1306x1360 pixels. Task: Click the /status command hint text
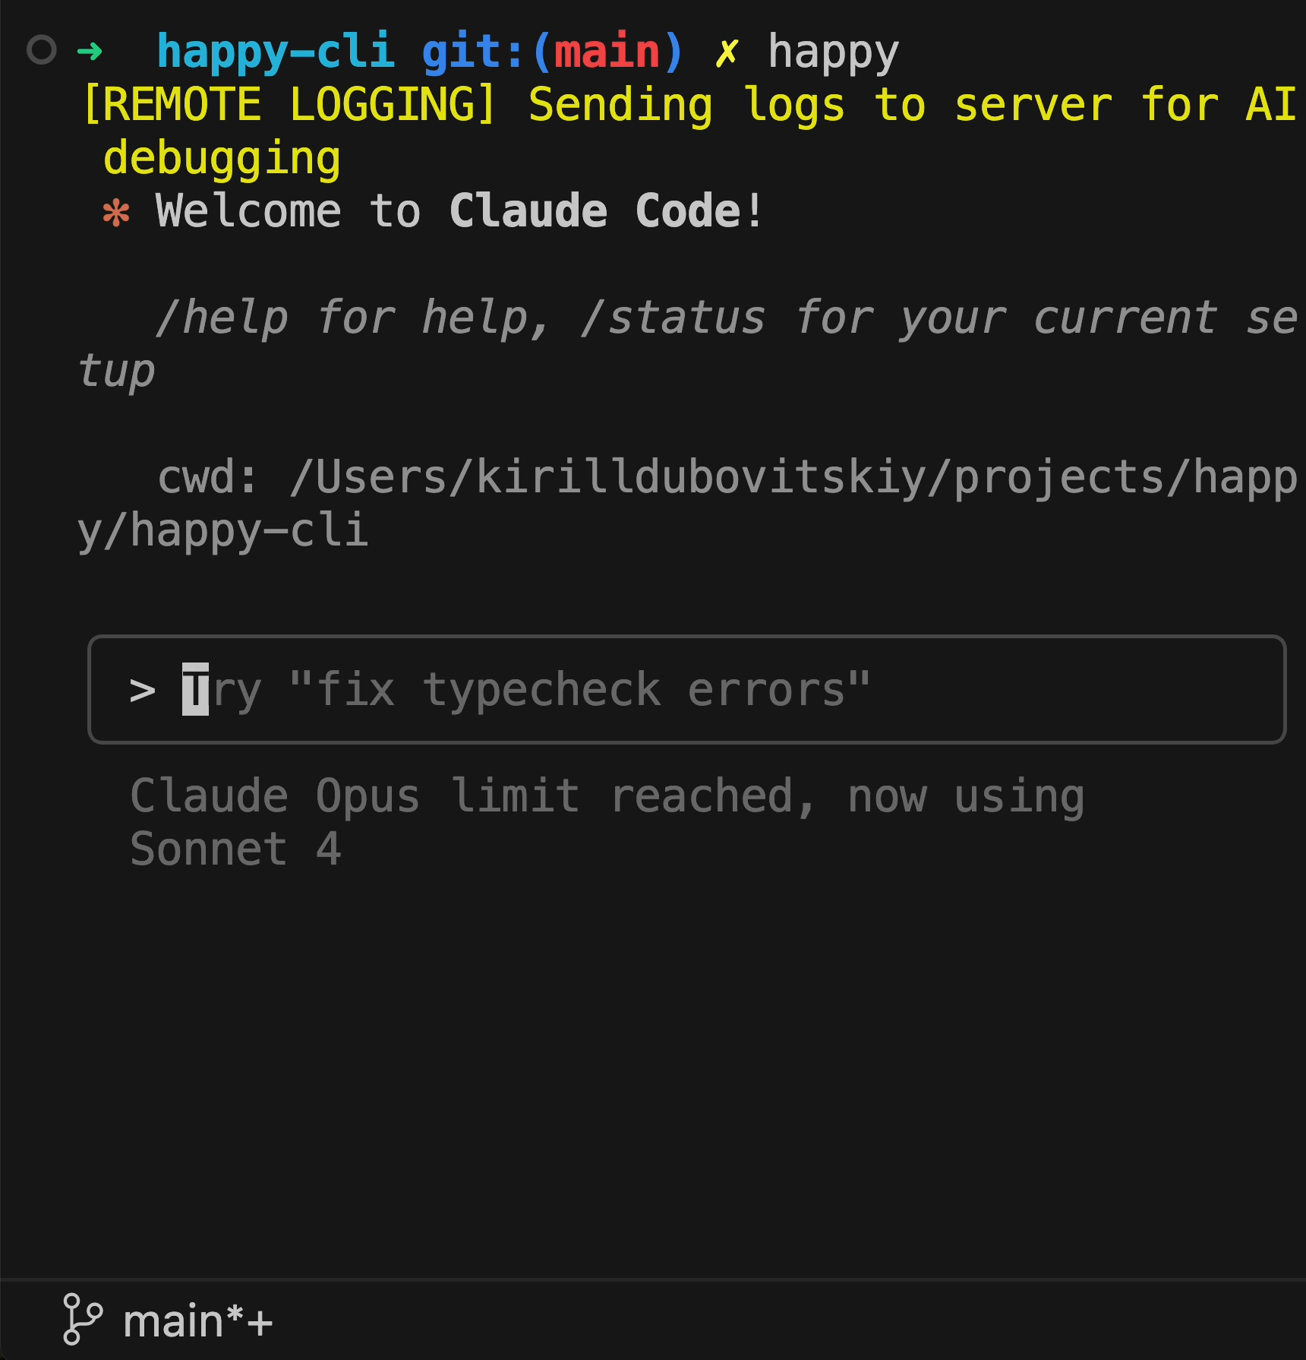click(x=673, y=318)
